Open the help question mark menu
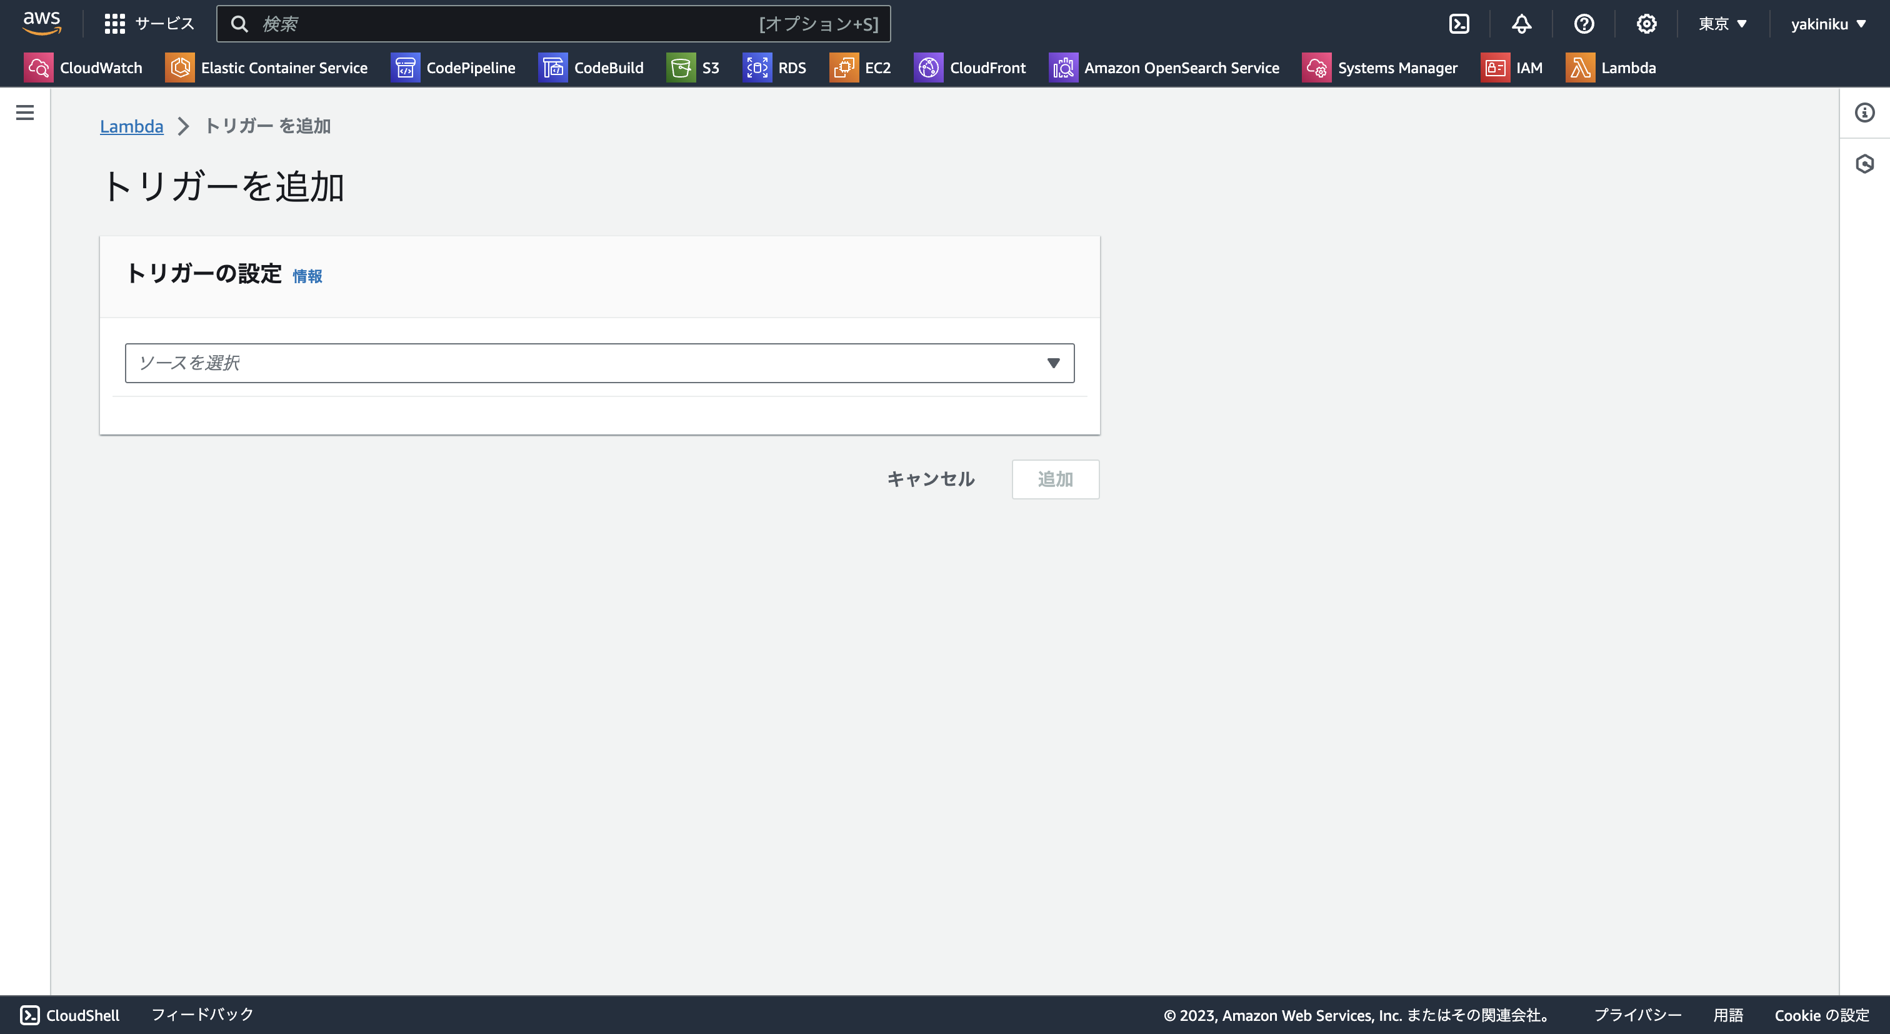The image size is (1890, 1034). point(1583,24)
